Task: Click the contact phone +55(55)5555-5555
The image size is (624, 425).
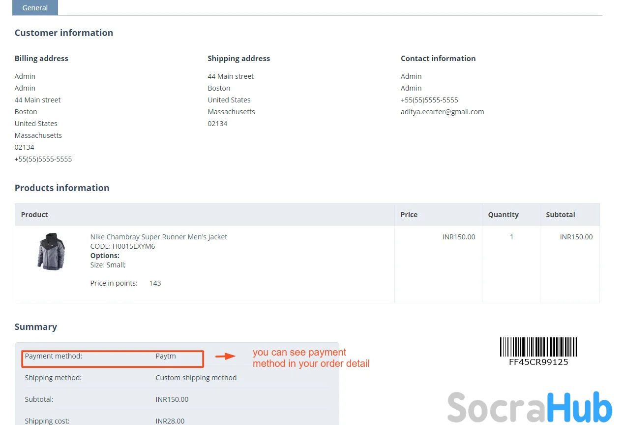Action: 429,100
